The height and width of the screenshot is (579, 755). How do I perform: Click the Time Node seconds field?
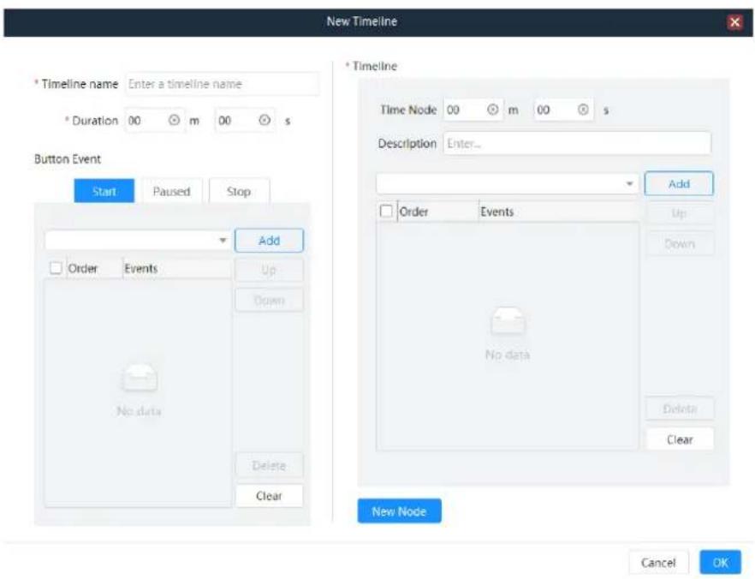point(563,110)
